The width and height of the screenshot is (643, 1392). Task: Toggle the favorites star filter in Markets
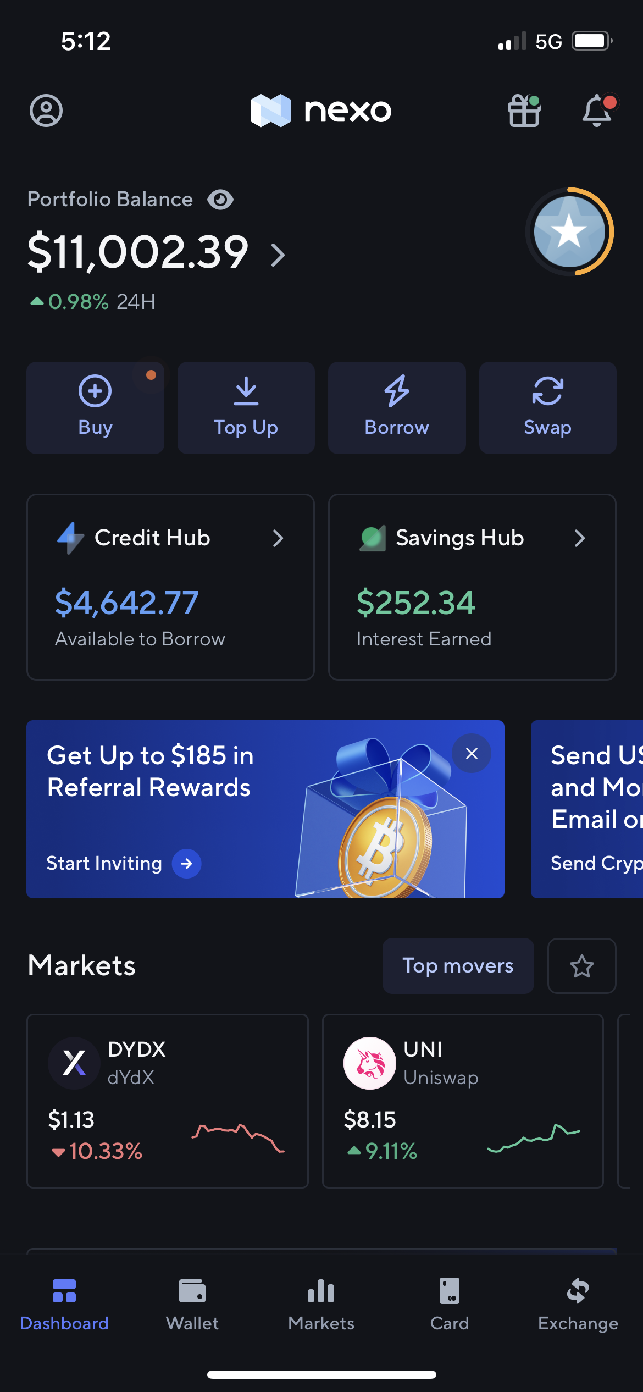click(x=582, y=966)
